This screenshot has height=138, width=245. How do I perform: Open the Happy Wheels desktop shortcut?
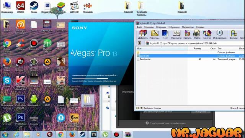pyautogui.click(x=61, y=83)
